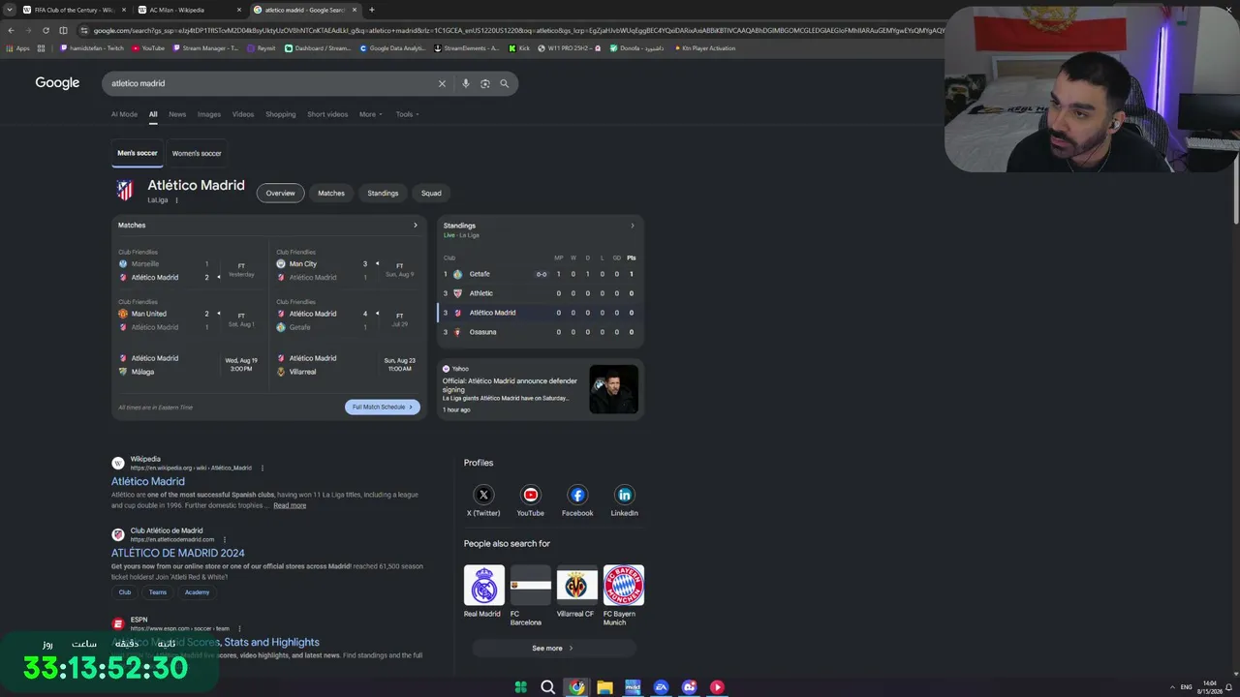1240x697 pixels.
Task: Start a voice search with the microphone
Action: 466,83
